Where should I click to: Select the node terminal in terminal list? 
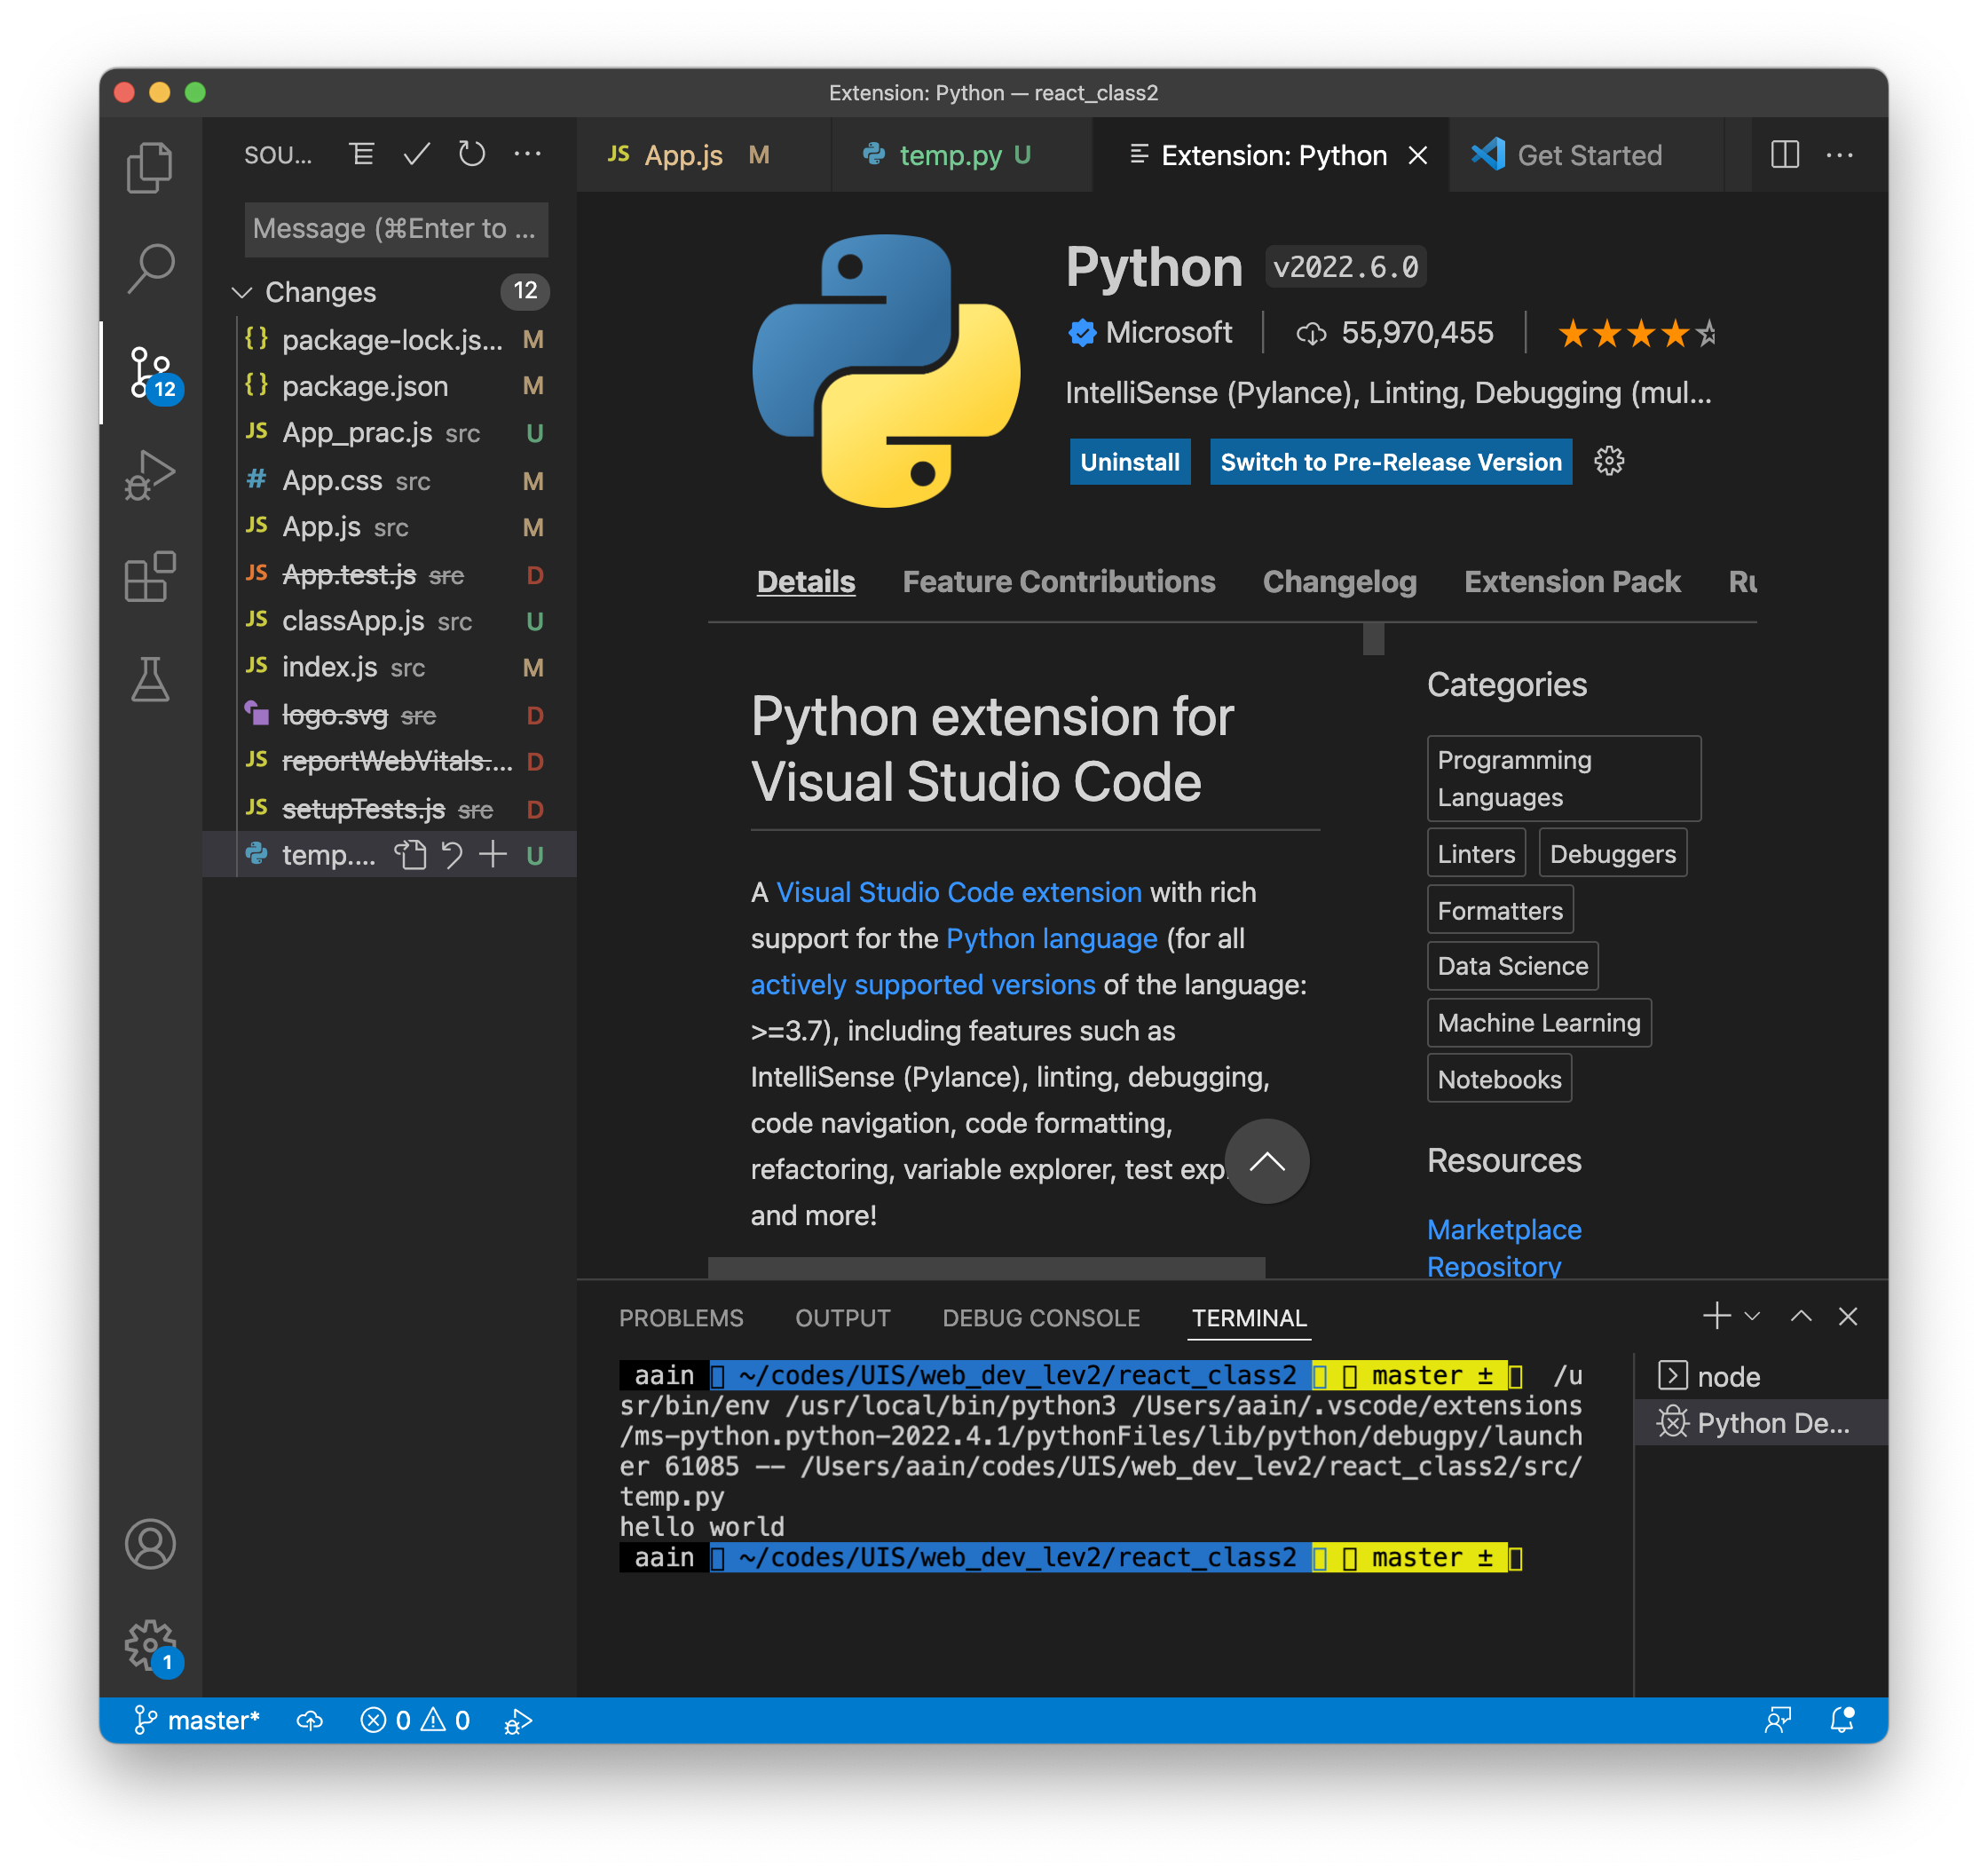pos(1761,1377)
